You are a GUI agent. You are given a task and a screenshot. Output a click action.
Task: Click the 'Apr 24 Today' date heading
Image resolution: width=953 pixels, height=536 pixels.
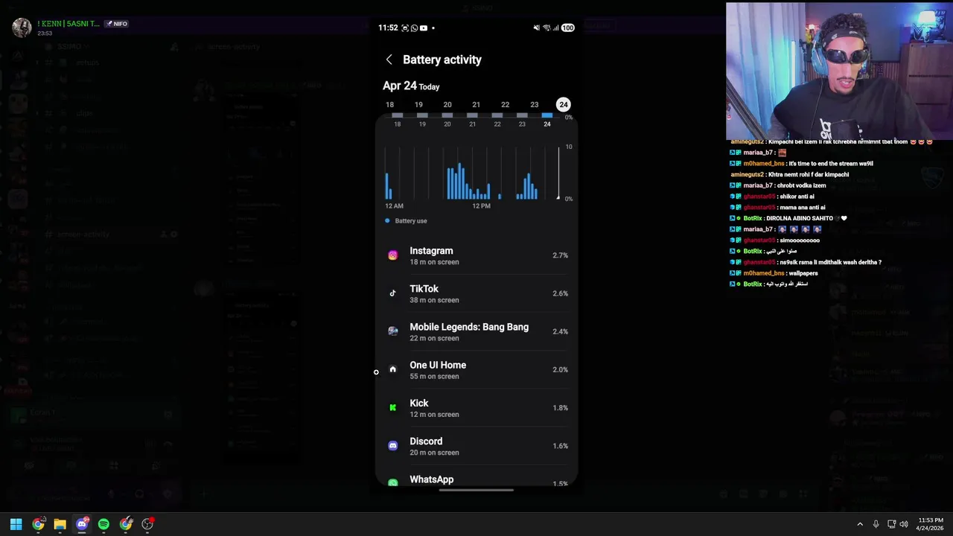pyautogui.click(x=411, y=86)
